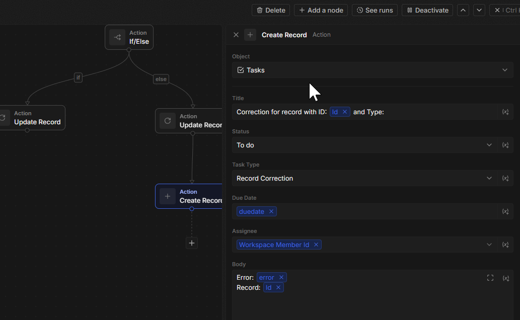Close the Create Record side panel
The height and width of the screenshot is (320, 520).
(x=236, y=35)
